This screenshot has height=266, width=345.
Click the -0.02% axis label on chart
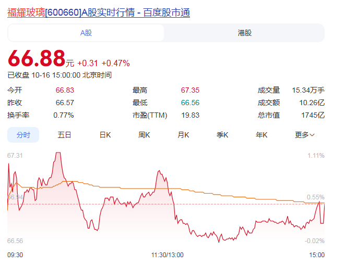[315, 241]
